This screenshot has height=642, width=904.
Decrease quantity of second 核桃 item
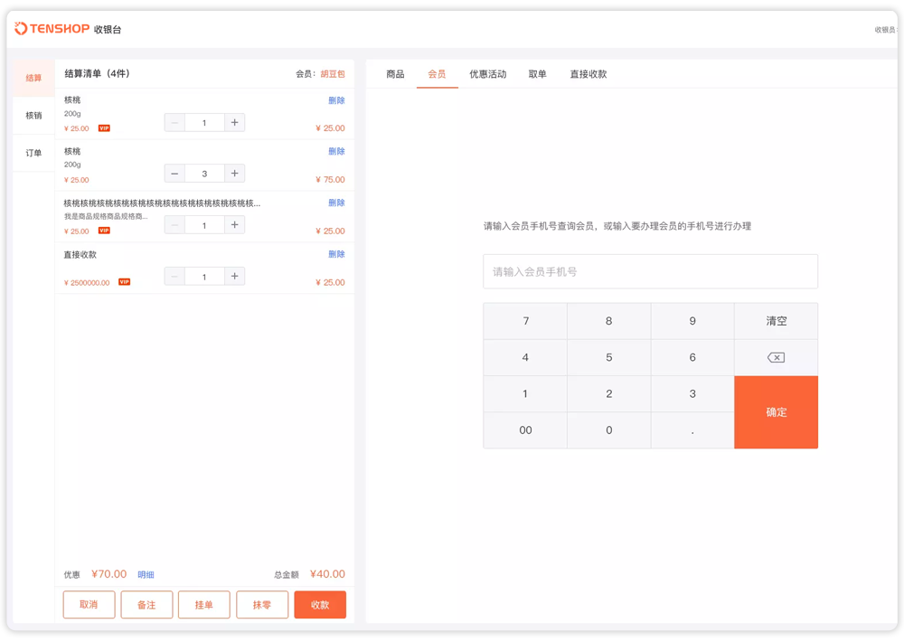(x=174, y=174)
